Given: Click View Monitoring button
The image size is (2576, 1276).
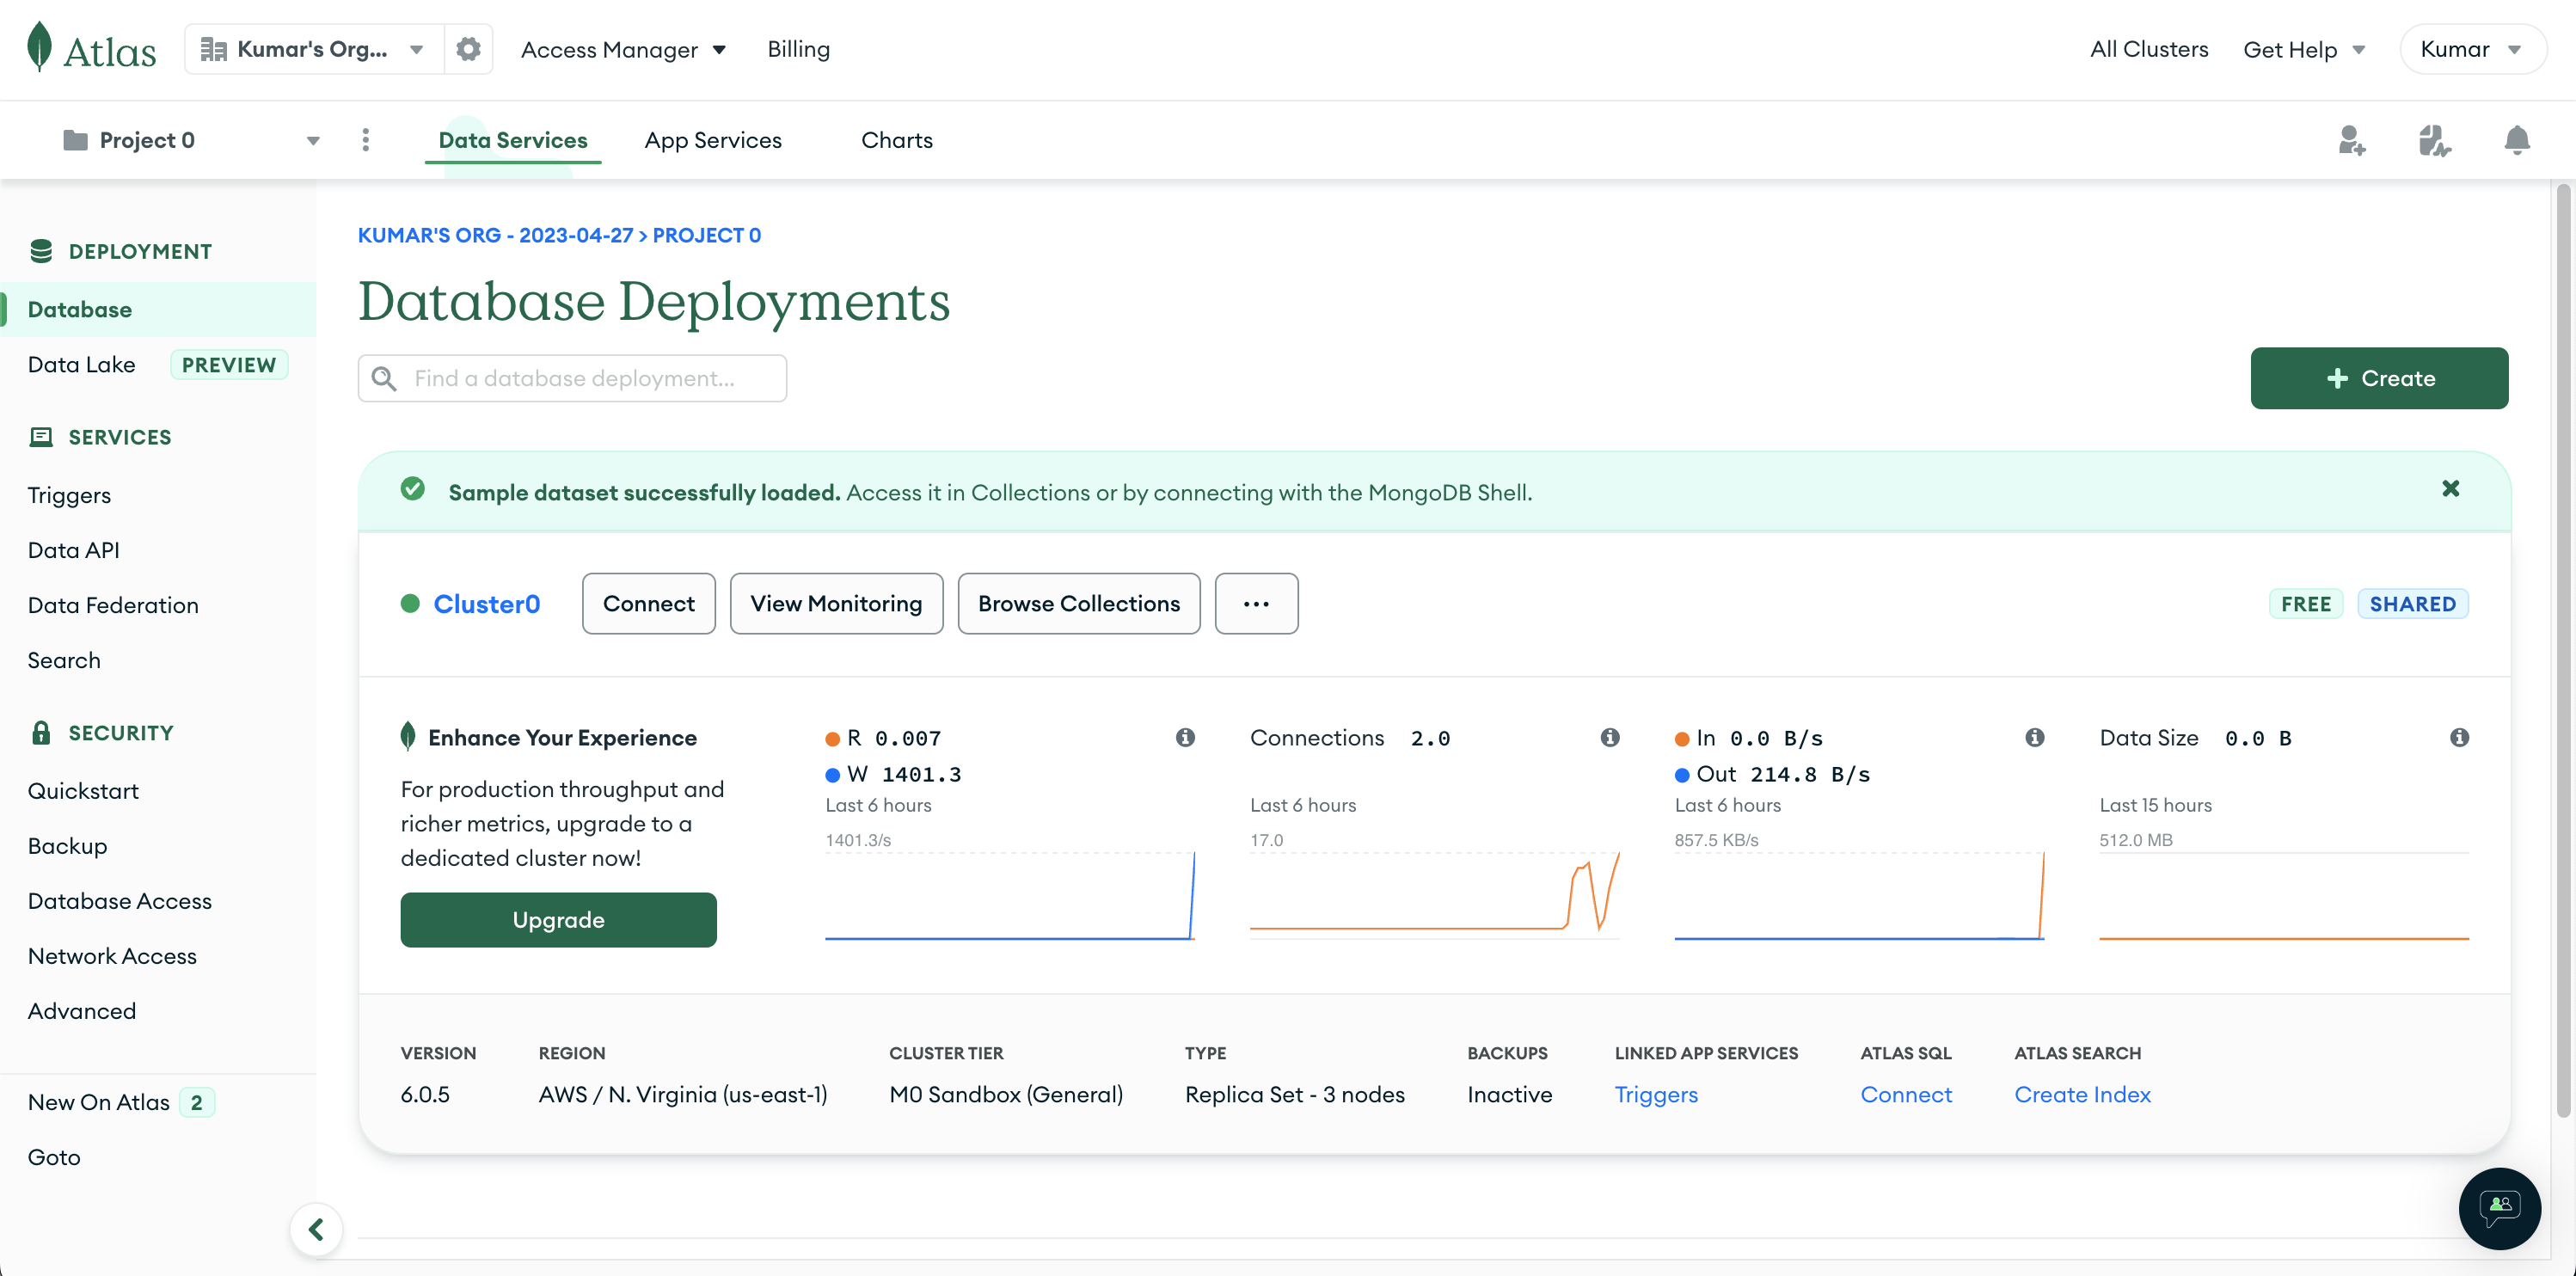Looking at the screenshot, I should click(x=836, y=603).
